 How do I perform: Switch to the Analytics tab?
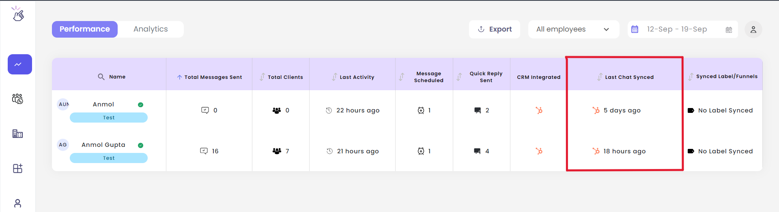pos(151,29)
